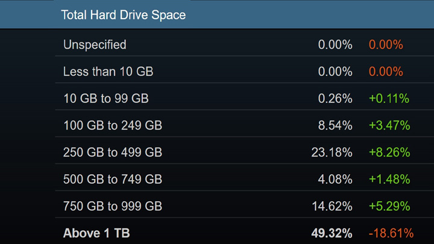The height and width of the screenshot is (244, 434).
Task: Select the Unspecified row label
Action: coord(95,45)
